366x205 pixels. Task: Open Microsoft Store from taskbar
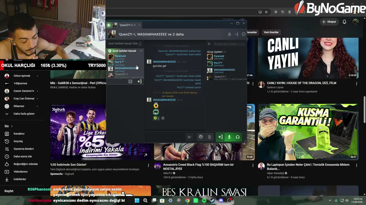(162, 200)
